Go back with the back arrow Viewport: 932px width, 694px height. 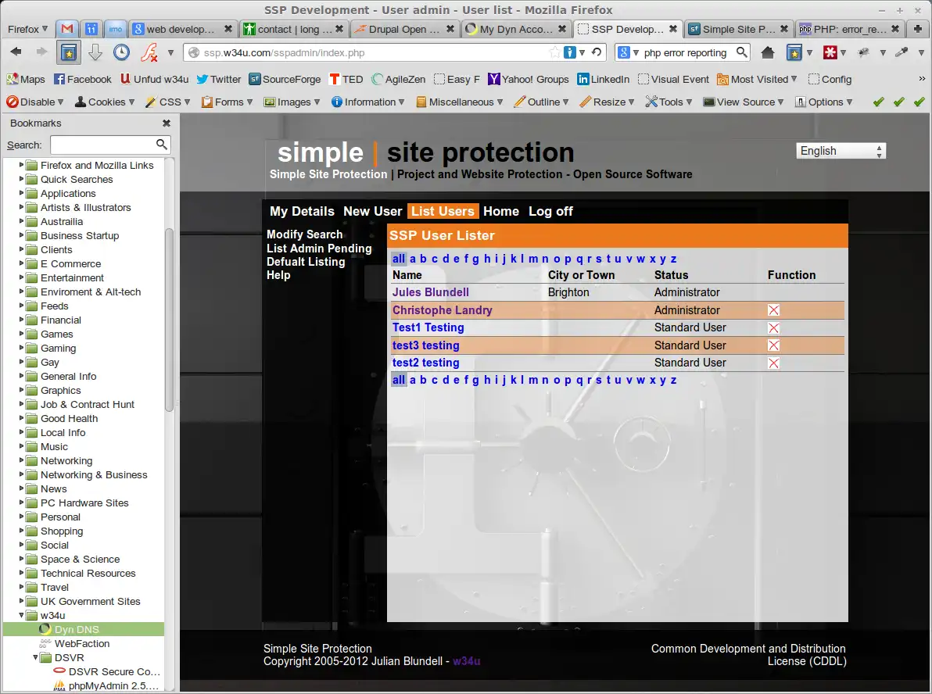[x=16, y=52]
